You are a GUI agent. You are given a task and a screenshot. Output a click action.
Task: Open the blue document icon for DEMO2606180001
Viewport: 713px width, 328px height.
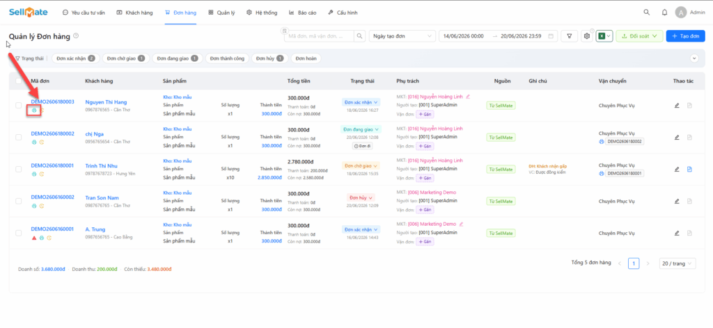(689, 170)
